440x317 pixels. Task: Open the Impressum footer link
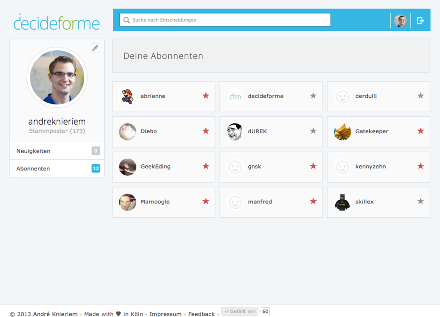[x=165, y=314]
